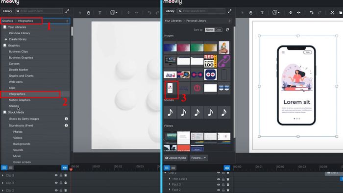Open the shapes tool menu in left window
The width and height of the screenshot is (343, 193).
click(113, 13)
